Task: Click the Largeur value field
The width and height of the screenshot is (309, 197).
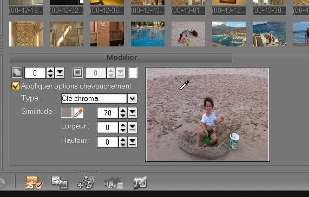Action: click(x=108, y=127)
